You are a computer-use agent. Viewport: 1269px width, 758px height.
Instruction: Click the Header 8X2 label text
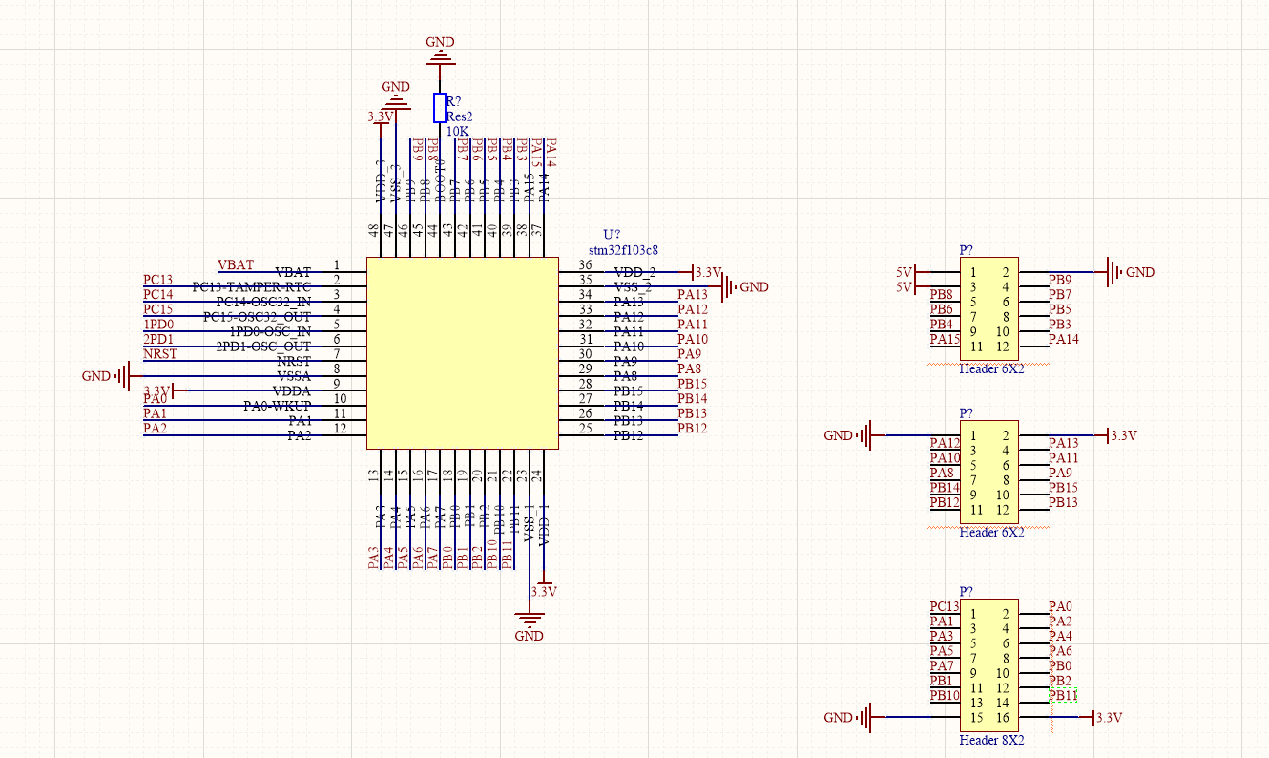pyautogui.click(x=991, y=740)
